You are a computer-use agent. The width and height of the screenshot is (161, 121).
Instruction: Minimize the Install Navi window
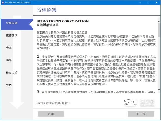click(x=140, y=3)
